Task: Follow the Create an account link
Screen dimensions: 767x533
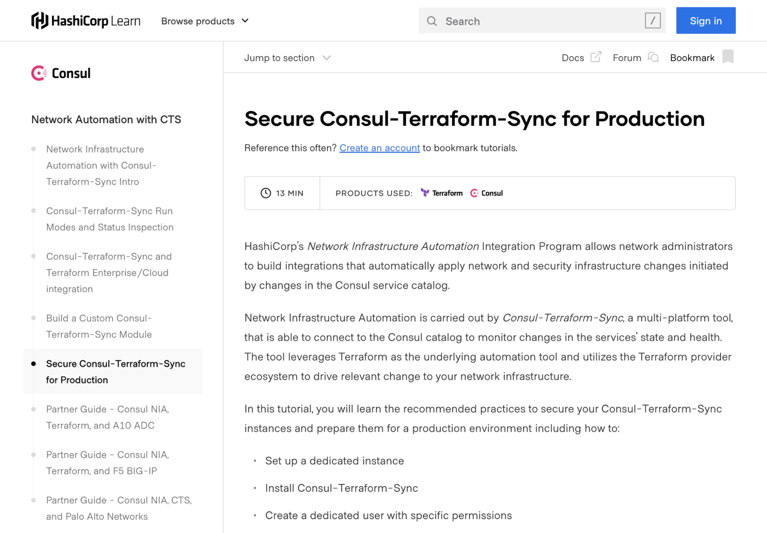Action: (379, 148)
